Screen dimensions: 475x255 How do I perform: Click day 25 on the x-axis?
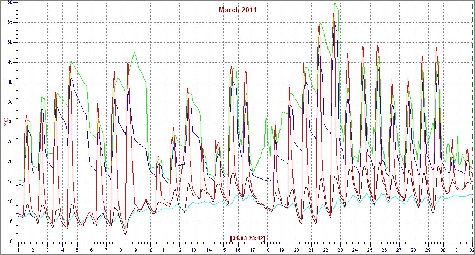pyautogui.click(x=369, y=250)
